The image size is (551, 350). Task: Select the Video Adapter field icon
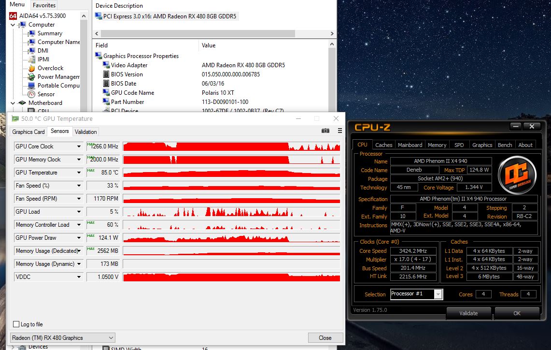(x=106, y=65)
